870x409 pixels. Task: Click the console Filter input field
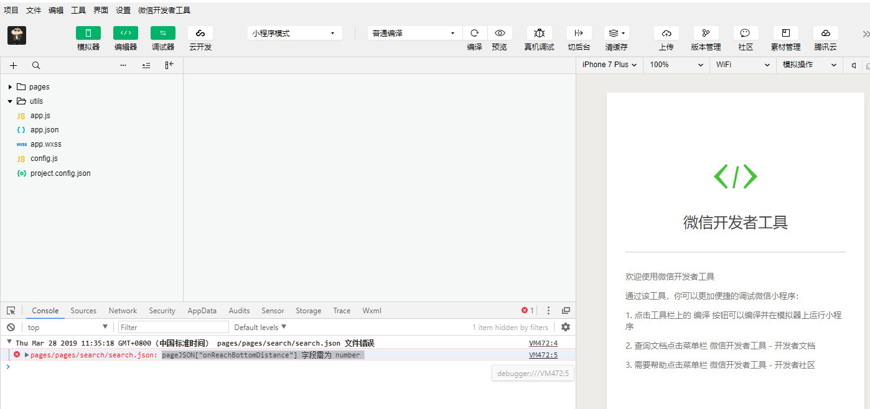174,327
